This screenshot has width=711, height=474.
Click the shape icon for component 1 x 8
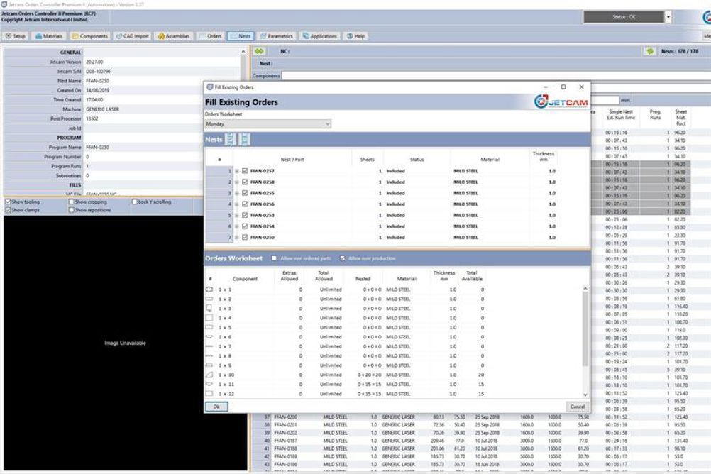coord(209,355)
